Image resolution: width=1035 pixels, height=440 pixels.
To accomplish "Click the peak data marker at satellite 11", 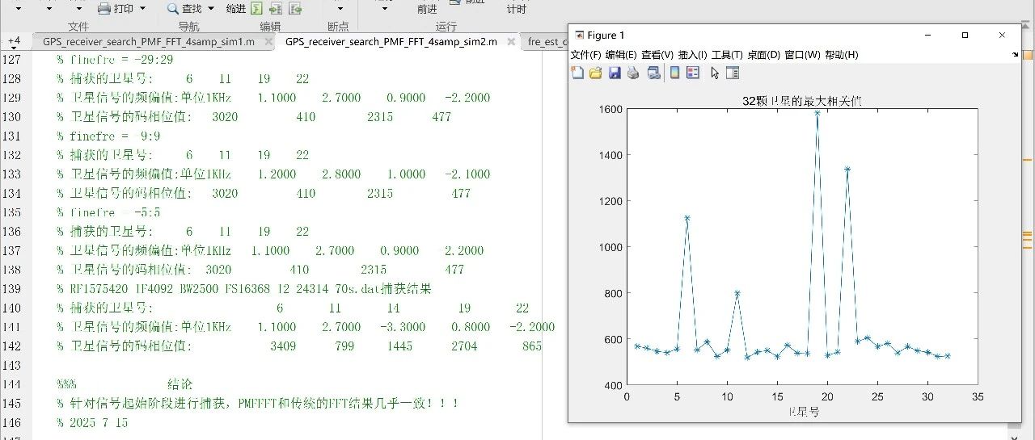I will click(737, 293).
